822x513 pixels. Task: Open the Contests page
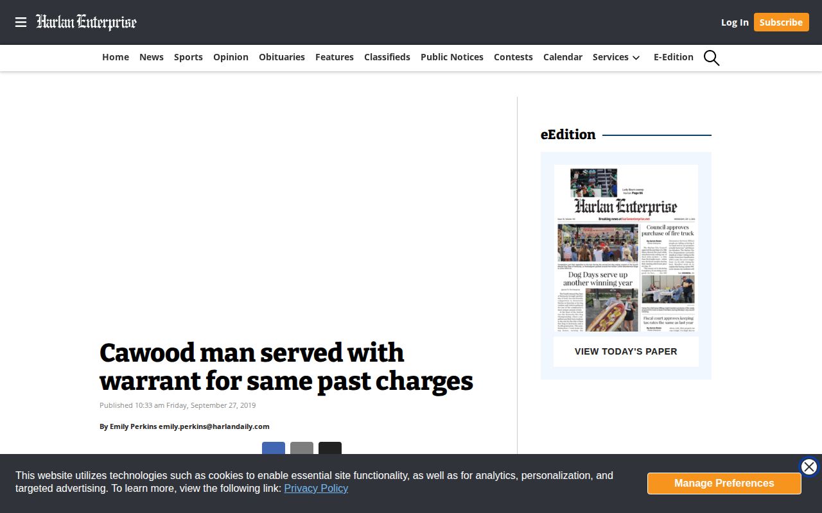pyautogui.click(x=513, y=57)
